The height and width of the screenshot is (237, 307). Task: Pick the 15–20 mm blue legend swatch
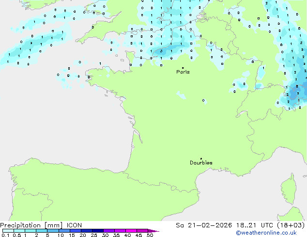pos(75,231)
